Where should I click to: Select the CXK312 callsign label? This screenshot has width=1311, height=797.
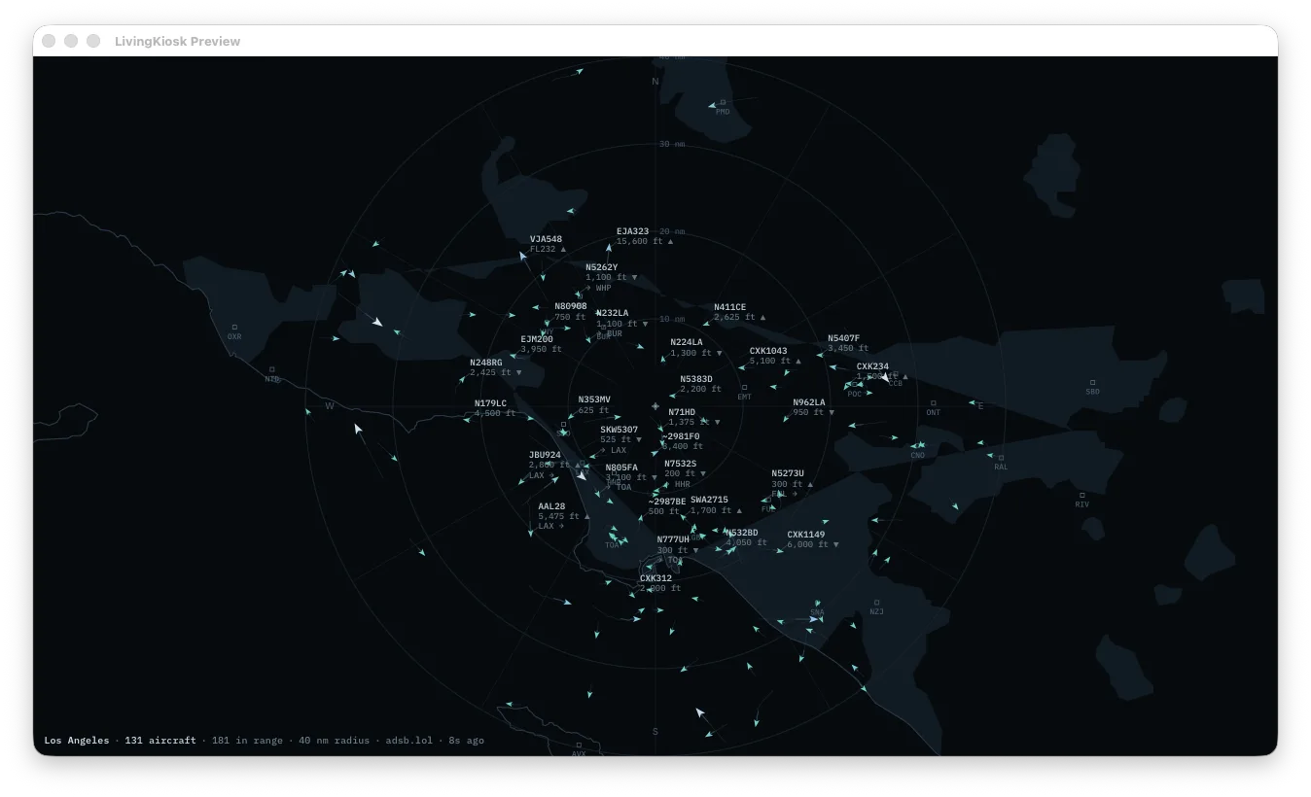(x=655, y=578)
